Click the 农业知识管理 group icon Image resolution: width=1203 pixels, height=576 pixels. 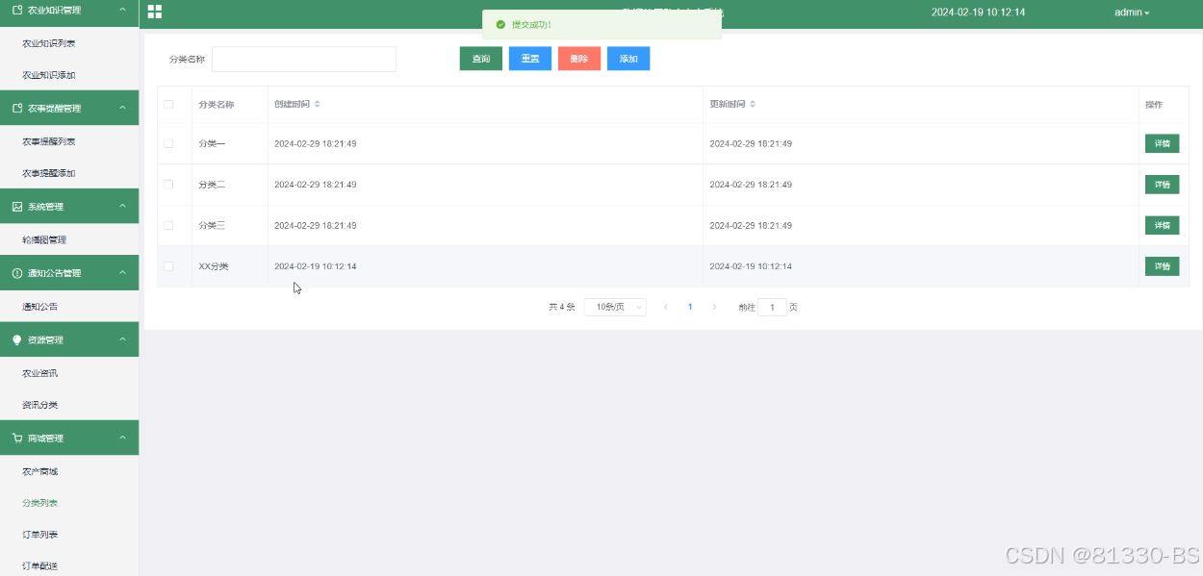pos(16,10)
